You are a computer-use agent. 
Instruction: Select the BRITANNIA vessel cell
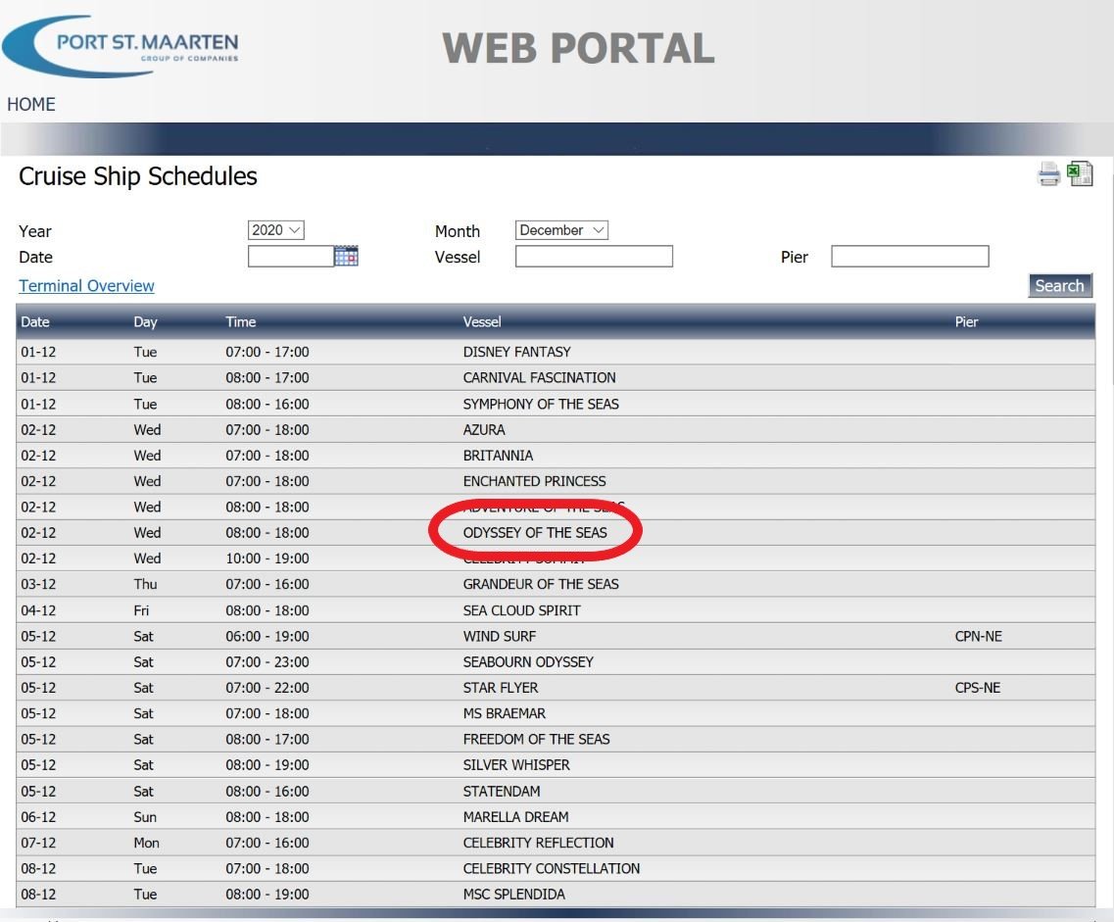point(498,456)
